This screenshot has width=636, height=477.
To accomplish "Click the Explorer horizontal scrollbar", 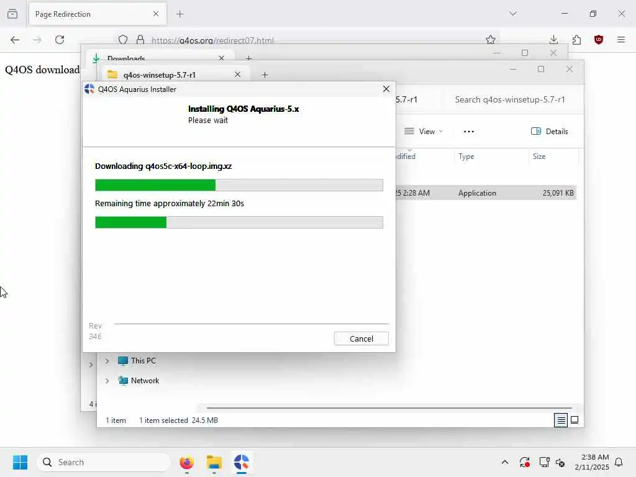I will (x=389, y=407).
